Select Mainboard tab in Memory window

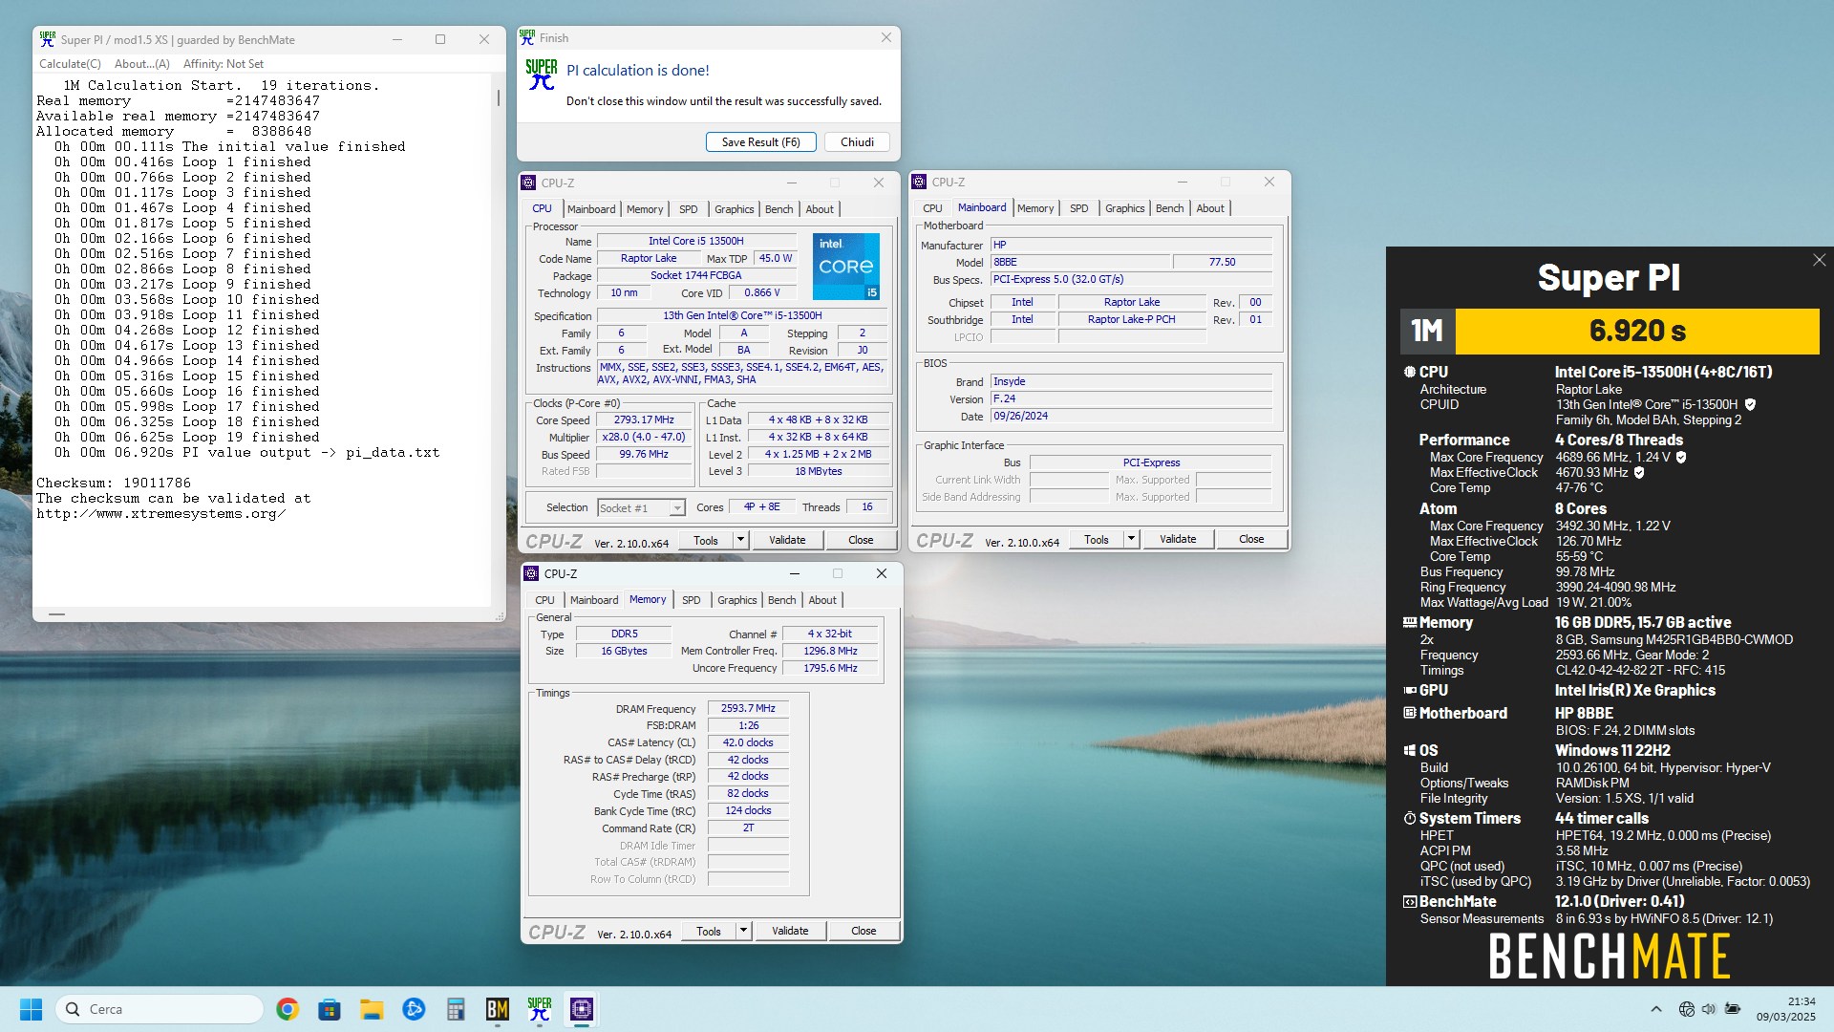click(x=594, y=600)
